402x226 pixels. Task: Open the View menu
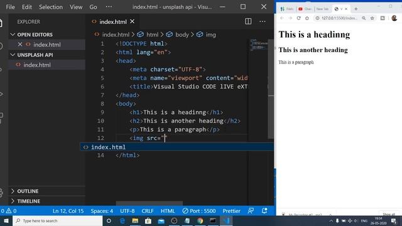pos(76,7)
